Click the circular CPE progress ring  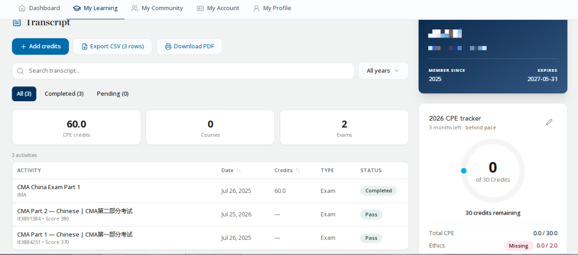tap(493, 171)
